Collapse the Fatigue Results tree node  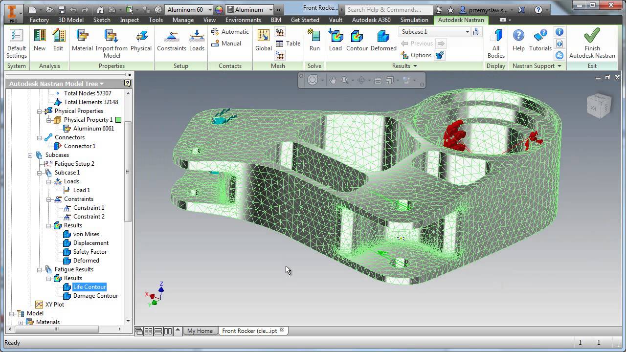(x=40, y=269)
